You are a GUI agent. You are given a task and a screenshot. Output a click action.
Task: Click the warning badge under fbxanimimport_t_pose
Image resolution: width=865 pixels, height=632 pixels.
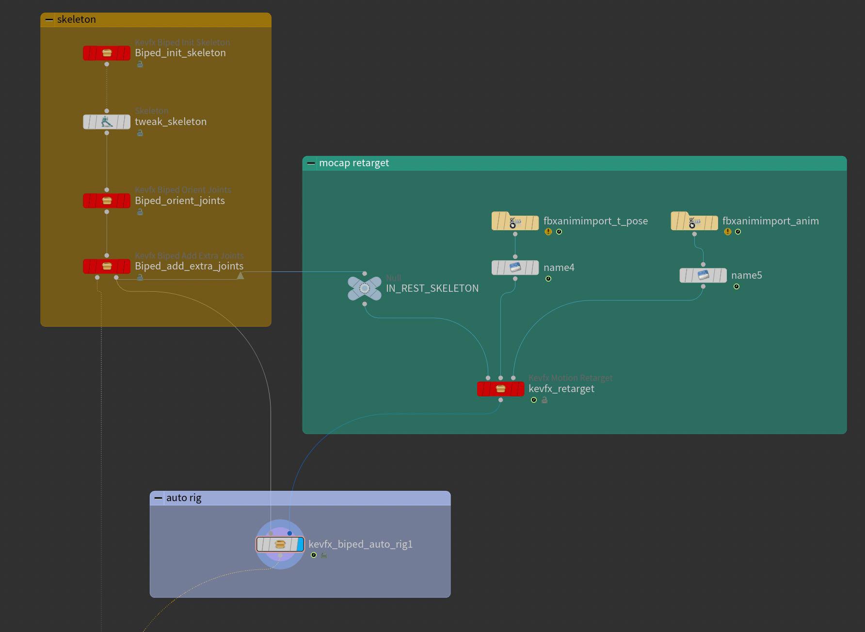[x=548, y=232]
